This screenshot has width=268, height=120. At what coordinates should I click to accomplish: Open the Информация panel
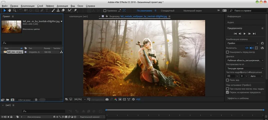234,16
